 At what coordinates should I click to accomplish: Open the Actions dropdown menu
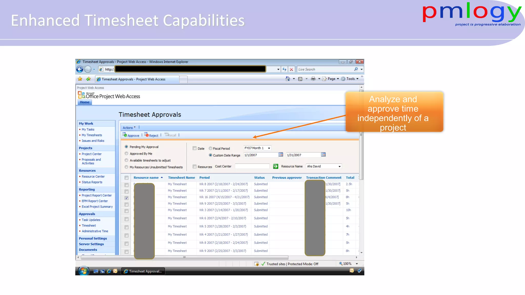pos(129,128)
